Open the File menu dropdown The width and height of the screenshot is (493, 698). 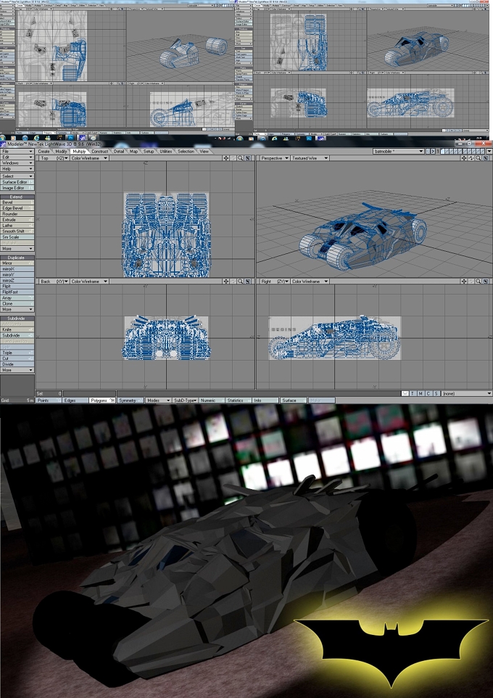[17, 152]
